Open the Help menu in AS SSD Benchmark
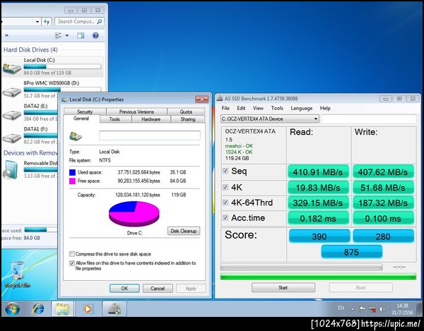This screenshot has height=331, width=424. pyautogui.click(x=325, y=108)
